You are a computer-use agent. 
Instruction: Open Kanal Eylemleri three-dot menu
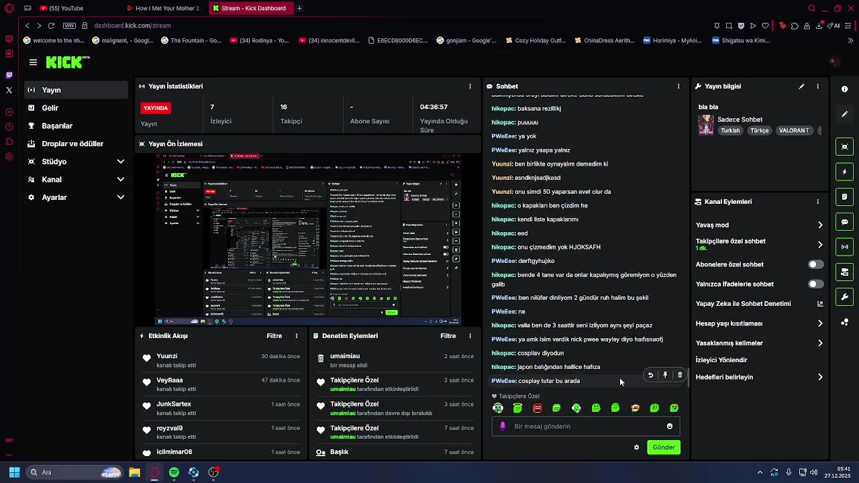[x=817, y=202]
